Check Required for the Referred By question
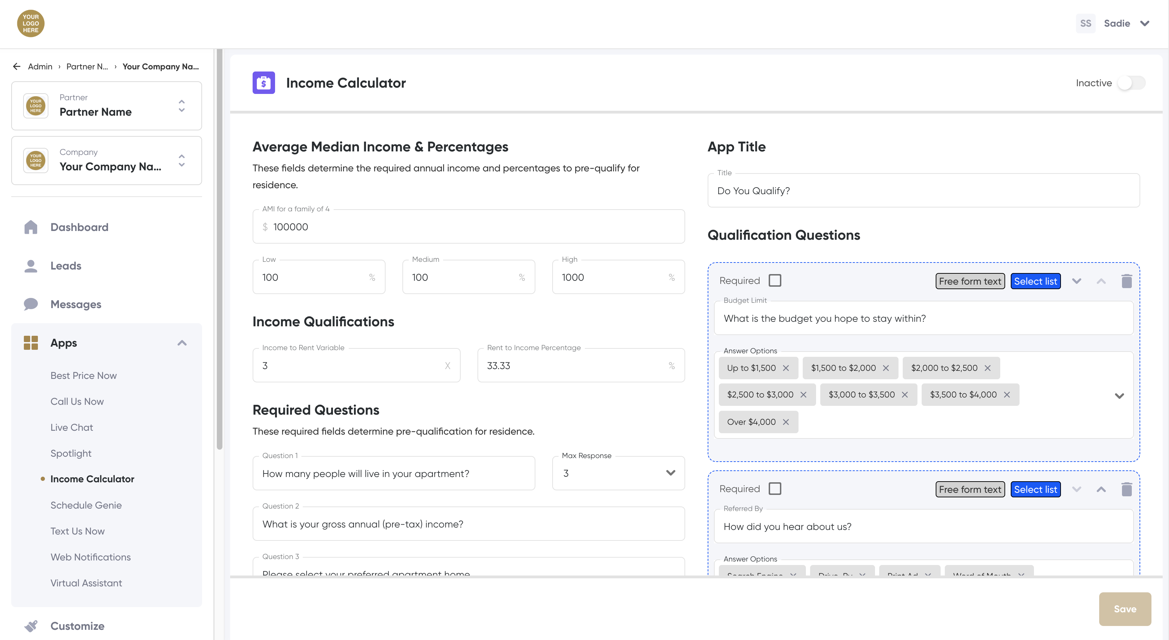The height and width of the screenshot is (640, 1169). pos(775,489)
